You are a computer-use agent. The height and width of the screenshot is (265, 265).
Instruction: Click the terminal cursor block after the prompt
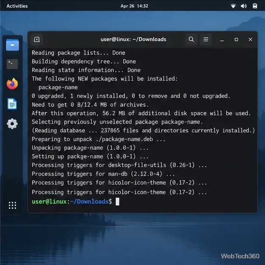(117, 201)
